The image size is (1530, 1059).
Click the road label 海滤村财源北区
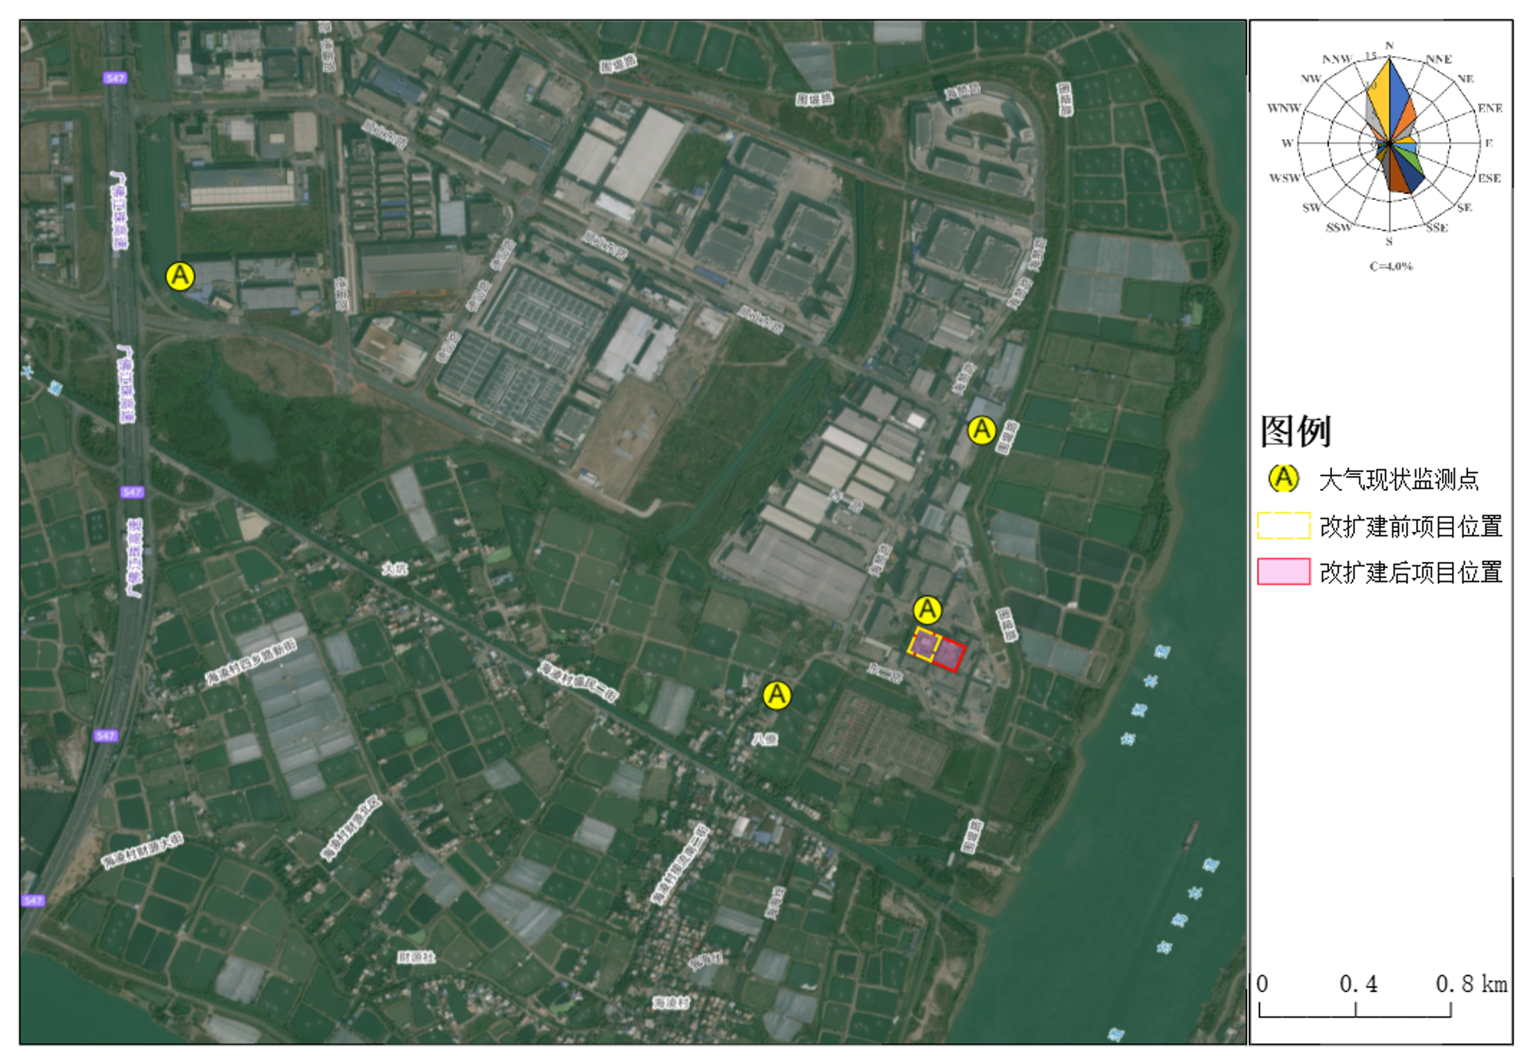pos(351,828)
